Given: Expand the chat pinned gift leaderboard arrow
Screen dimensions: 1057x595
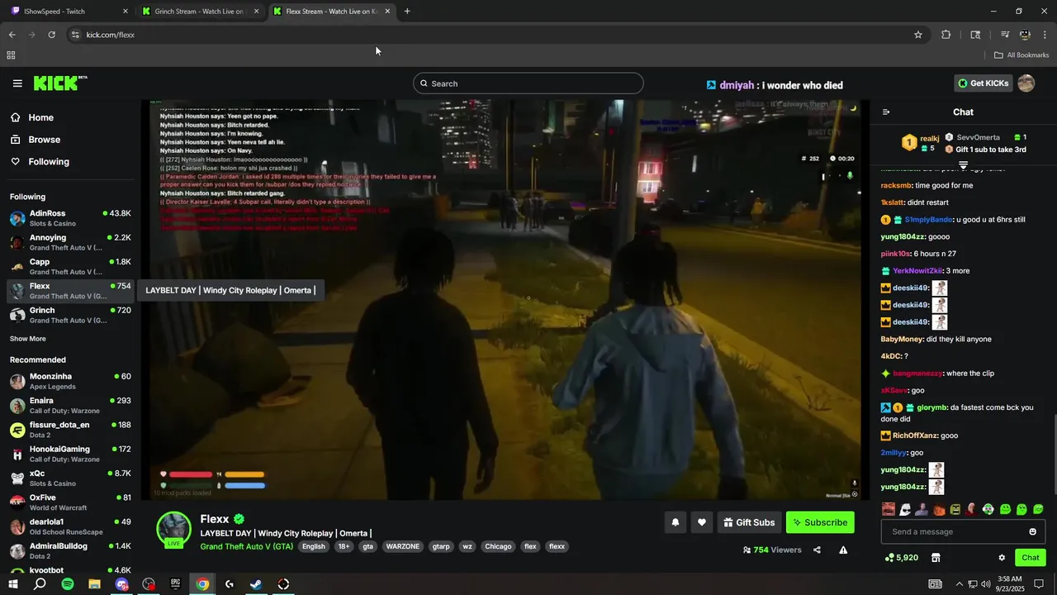Looking at the screenshot, I should pyautogui.click(x=963, y=165).
